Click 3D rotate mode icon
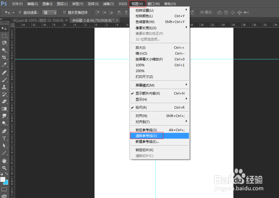The width and height of the screenshot is (279, 198). click(x=219, y=13)
